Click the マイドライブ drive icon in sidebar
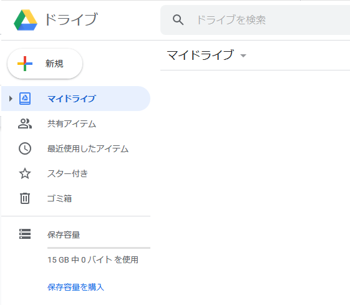The width and height of the screenshot is (350, 305). point(25,99)
